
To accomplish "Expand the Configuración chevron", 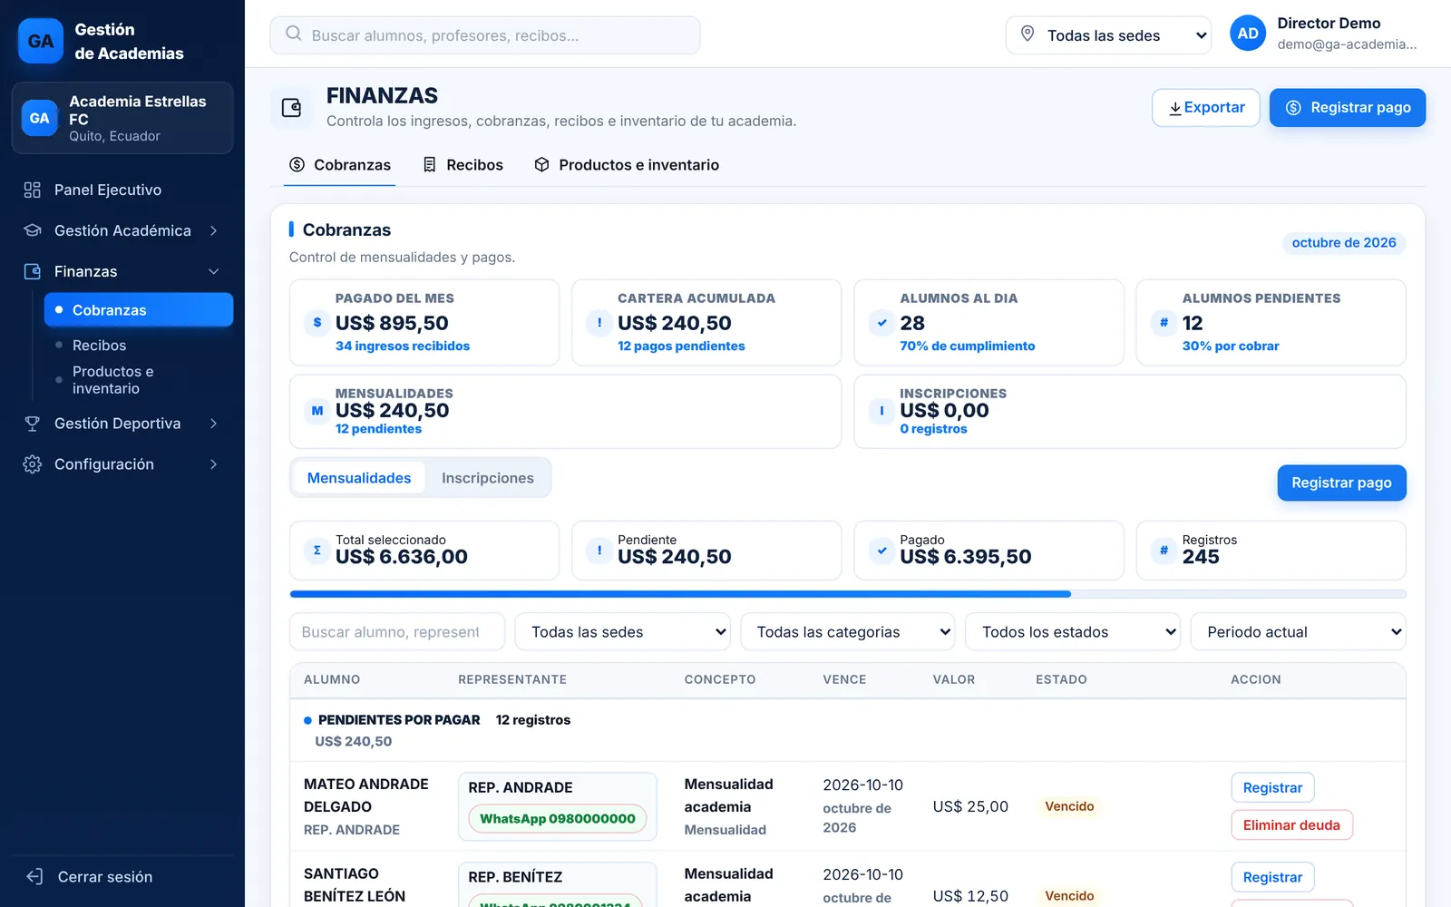I will click(x=214, y=464).
